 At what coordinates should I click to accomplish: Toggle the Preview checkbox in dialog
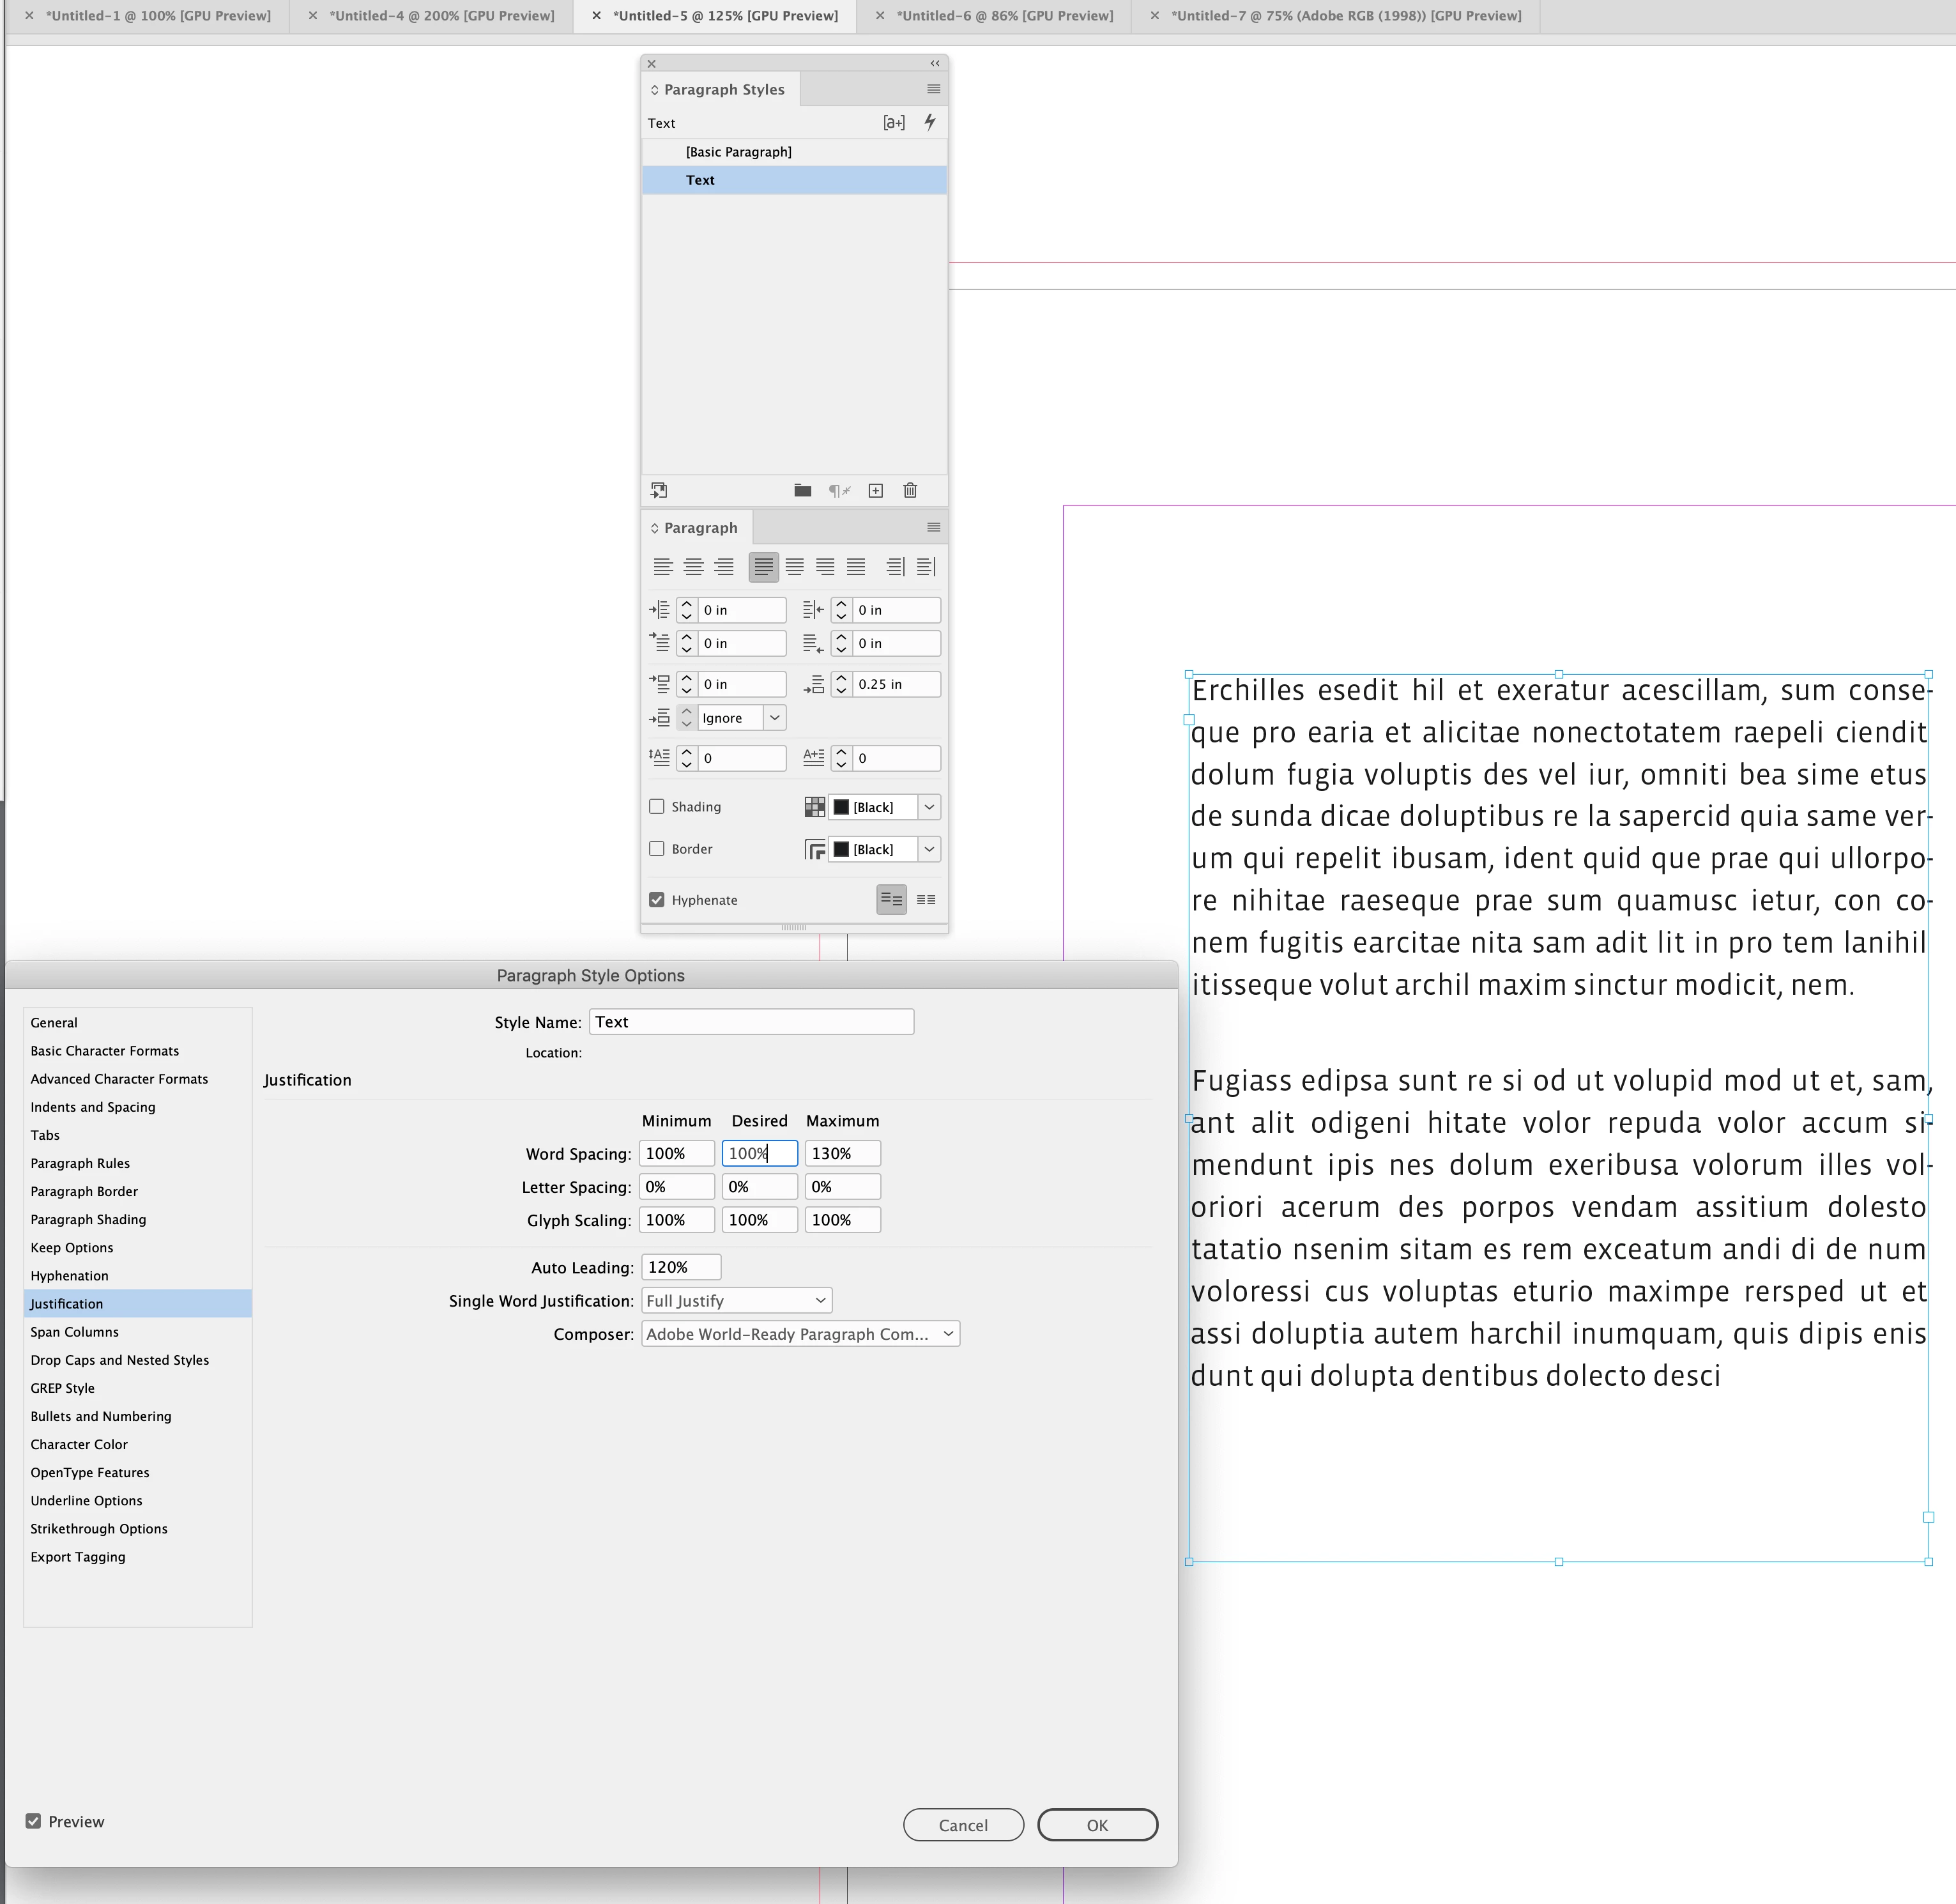[x=34, y=1821]
